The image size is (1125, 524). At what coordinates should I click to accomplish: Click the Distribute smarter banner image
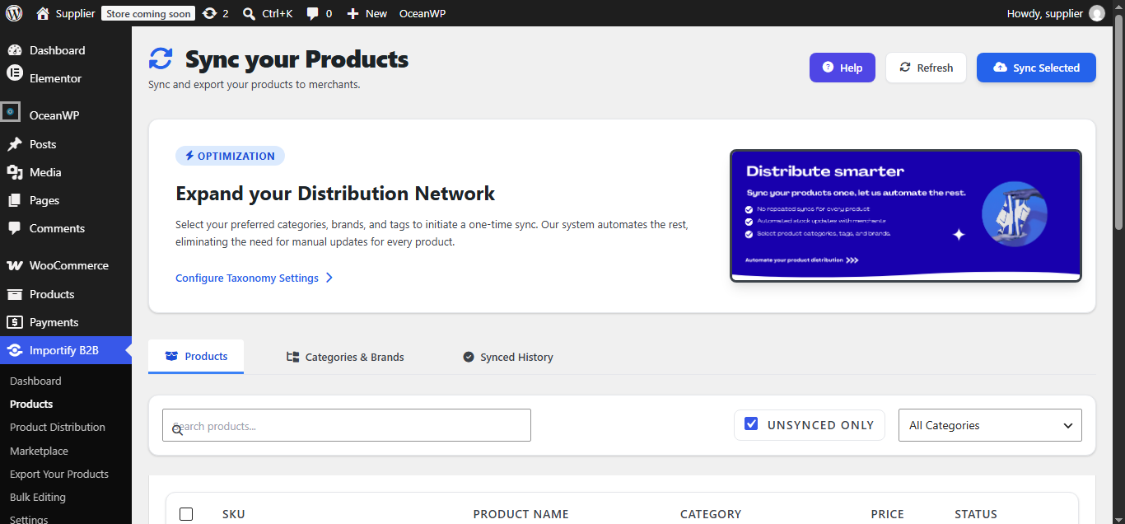[x=906, y=216]
